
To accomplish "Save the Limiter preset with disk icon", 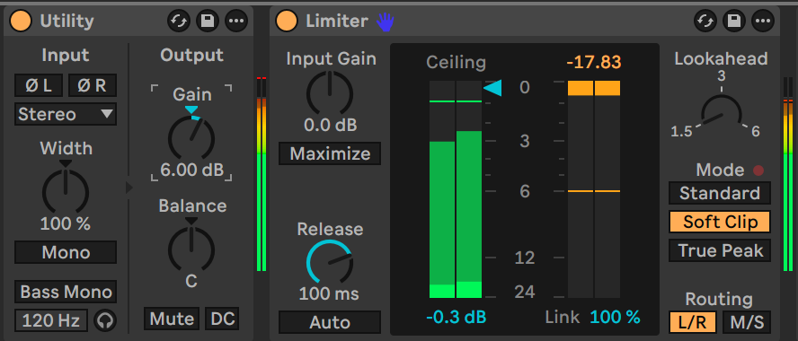I will coord(733,21).
